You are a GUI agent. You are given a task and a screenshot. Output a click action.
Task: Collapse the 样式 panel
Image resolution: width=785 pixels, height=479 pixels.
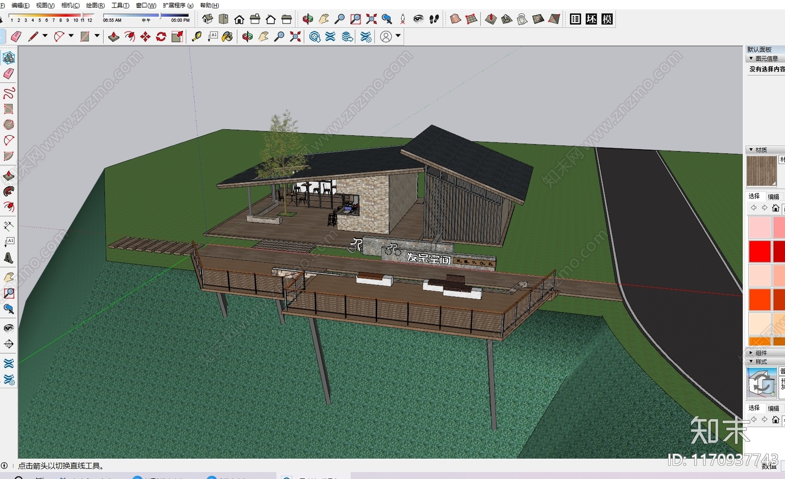pos(751,361)
